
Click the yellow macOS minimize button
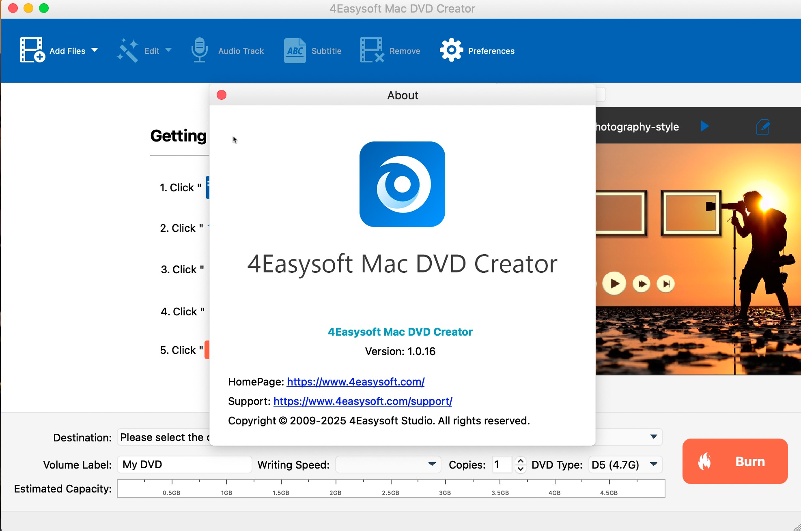click(28, 8)
